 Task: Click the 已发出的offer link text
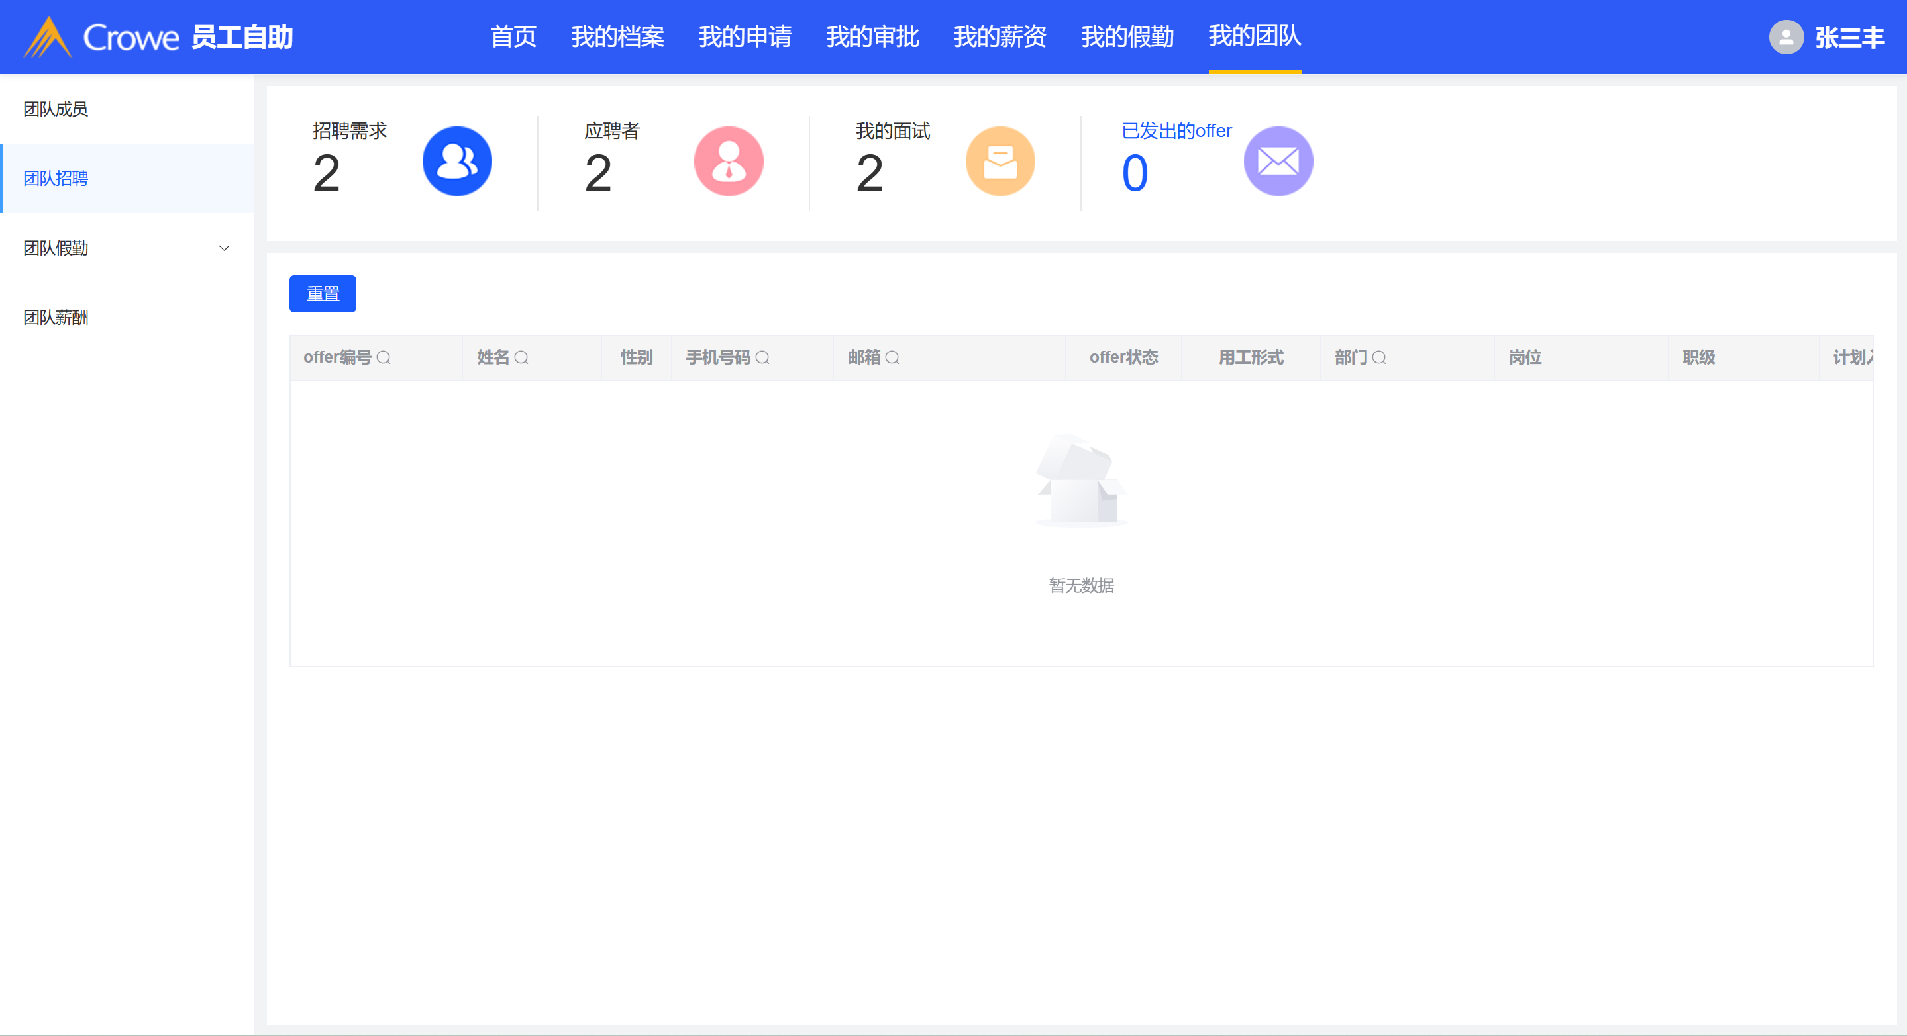click(x=1176, y=131)
